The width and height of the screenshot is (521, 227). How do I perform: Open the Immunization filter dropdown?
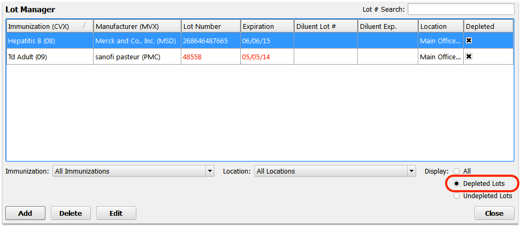(x=133, y=171)
